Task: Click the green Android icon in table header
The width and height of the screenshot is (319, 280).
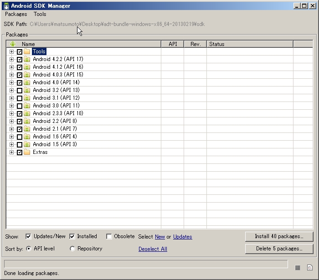Action: (x=13, y=44)
